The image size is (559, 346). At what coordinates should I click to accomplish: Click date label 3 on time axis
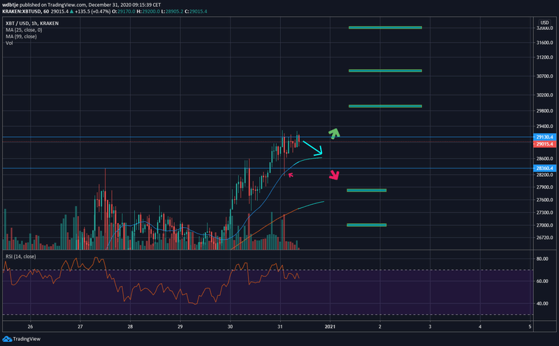coord(430,326)
